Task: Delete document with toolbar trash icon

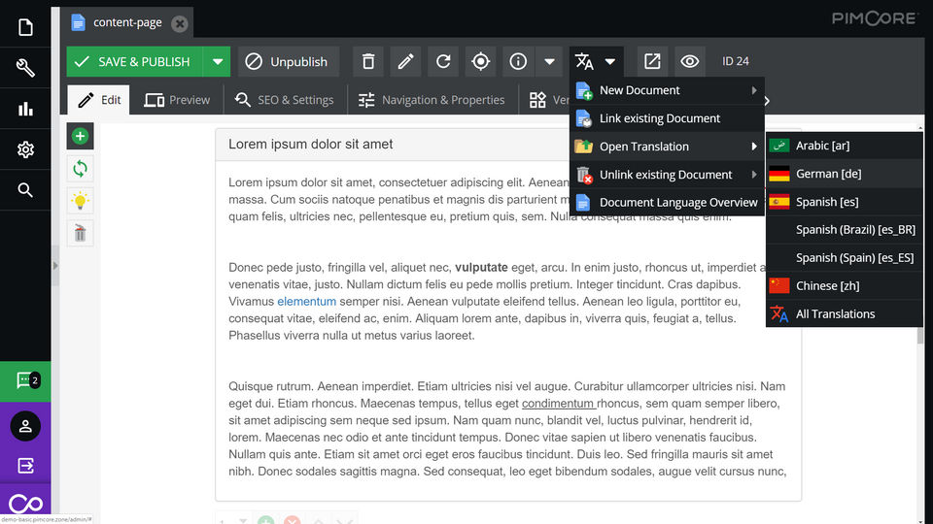Action: point(368,61)
